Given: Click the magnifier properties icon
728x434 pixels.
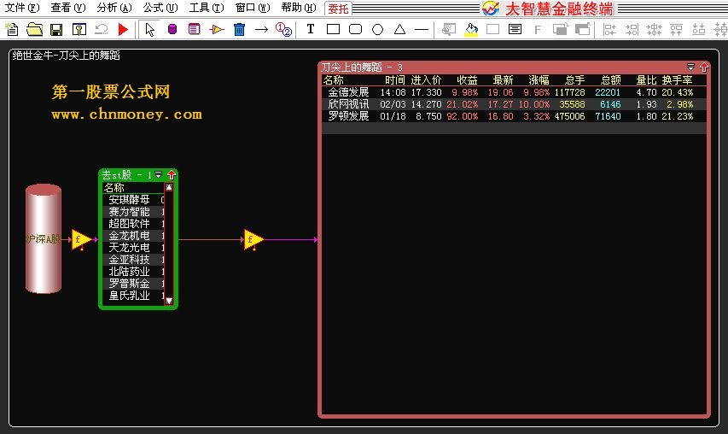Looking at the screenshot, I should coord(449,30).
